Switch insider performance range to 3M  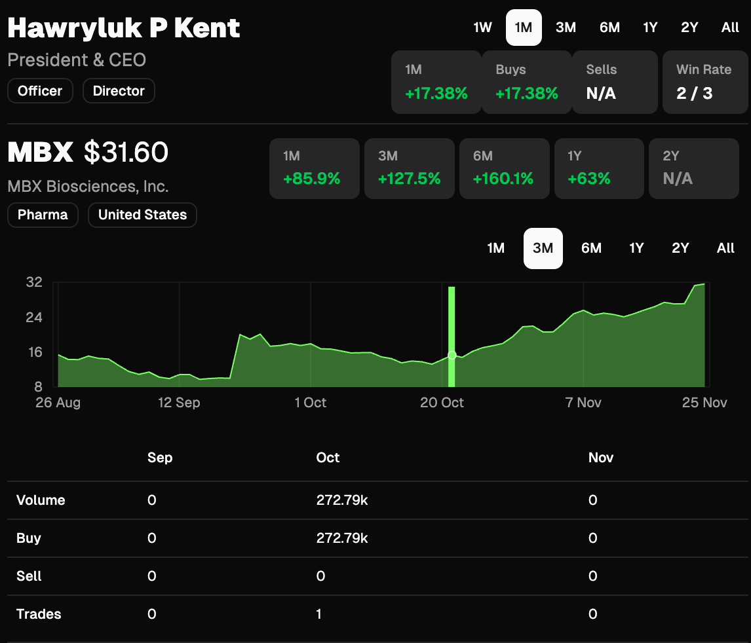click(x=566, y=28)
